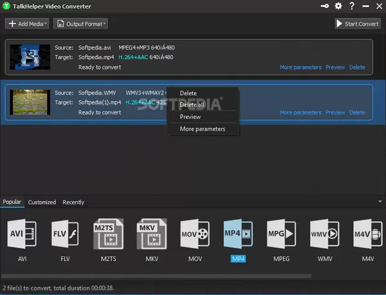Open the Add Media dropdown

(x=27, y=24)
